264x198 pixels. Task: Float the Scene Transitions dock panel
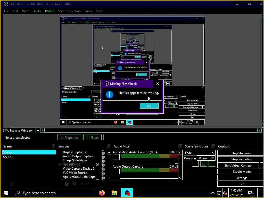point(213,146)
